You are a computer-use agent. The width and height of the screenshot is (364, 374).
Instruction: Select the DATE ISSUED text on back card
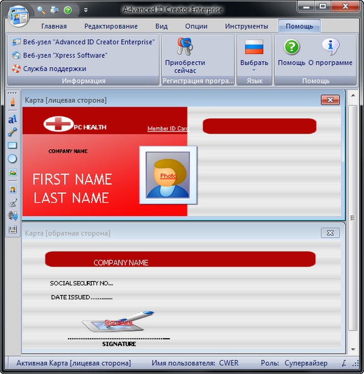pyautogui.click(x=82, y=297)
